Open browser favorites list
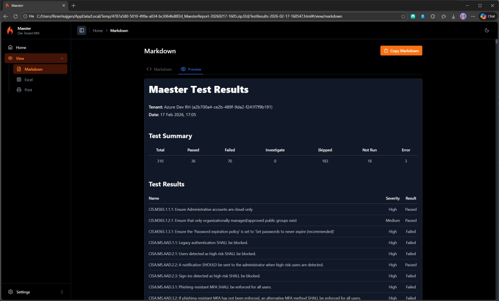This screenshot has width=499, height=301. (x=443, y=16)
